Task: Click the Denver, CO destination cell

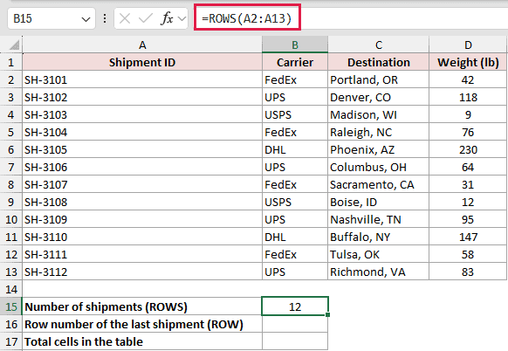Action: 379,97
